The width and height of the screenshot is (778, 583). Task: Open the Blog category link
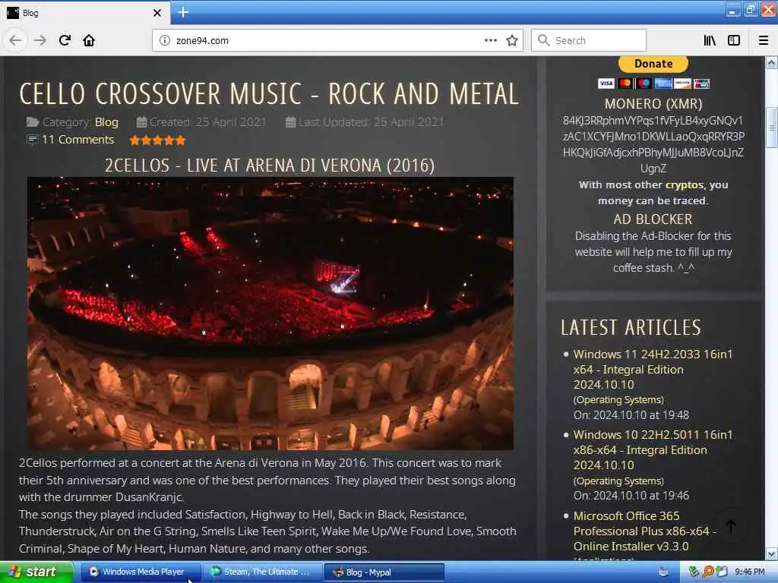click(x=106, y=122)
